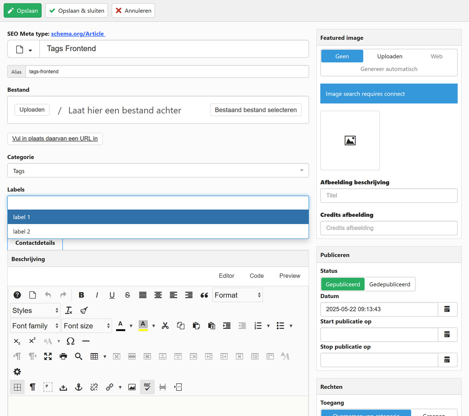This screenshot has height=416, width=469.
Task: Click the Bold formatting icon
Action: point(81,295)
